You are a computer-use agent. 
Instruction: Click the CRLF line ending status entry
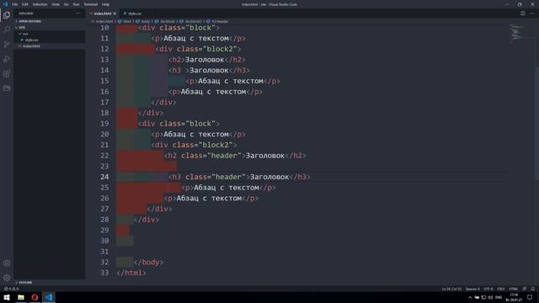[x=501, y=289]
